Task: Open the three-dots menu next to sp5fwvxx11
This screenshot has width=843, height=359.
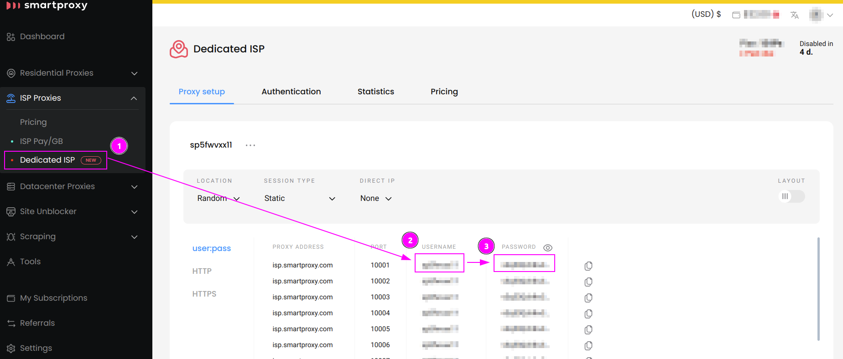Action: point(250,145)
